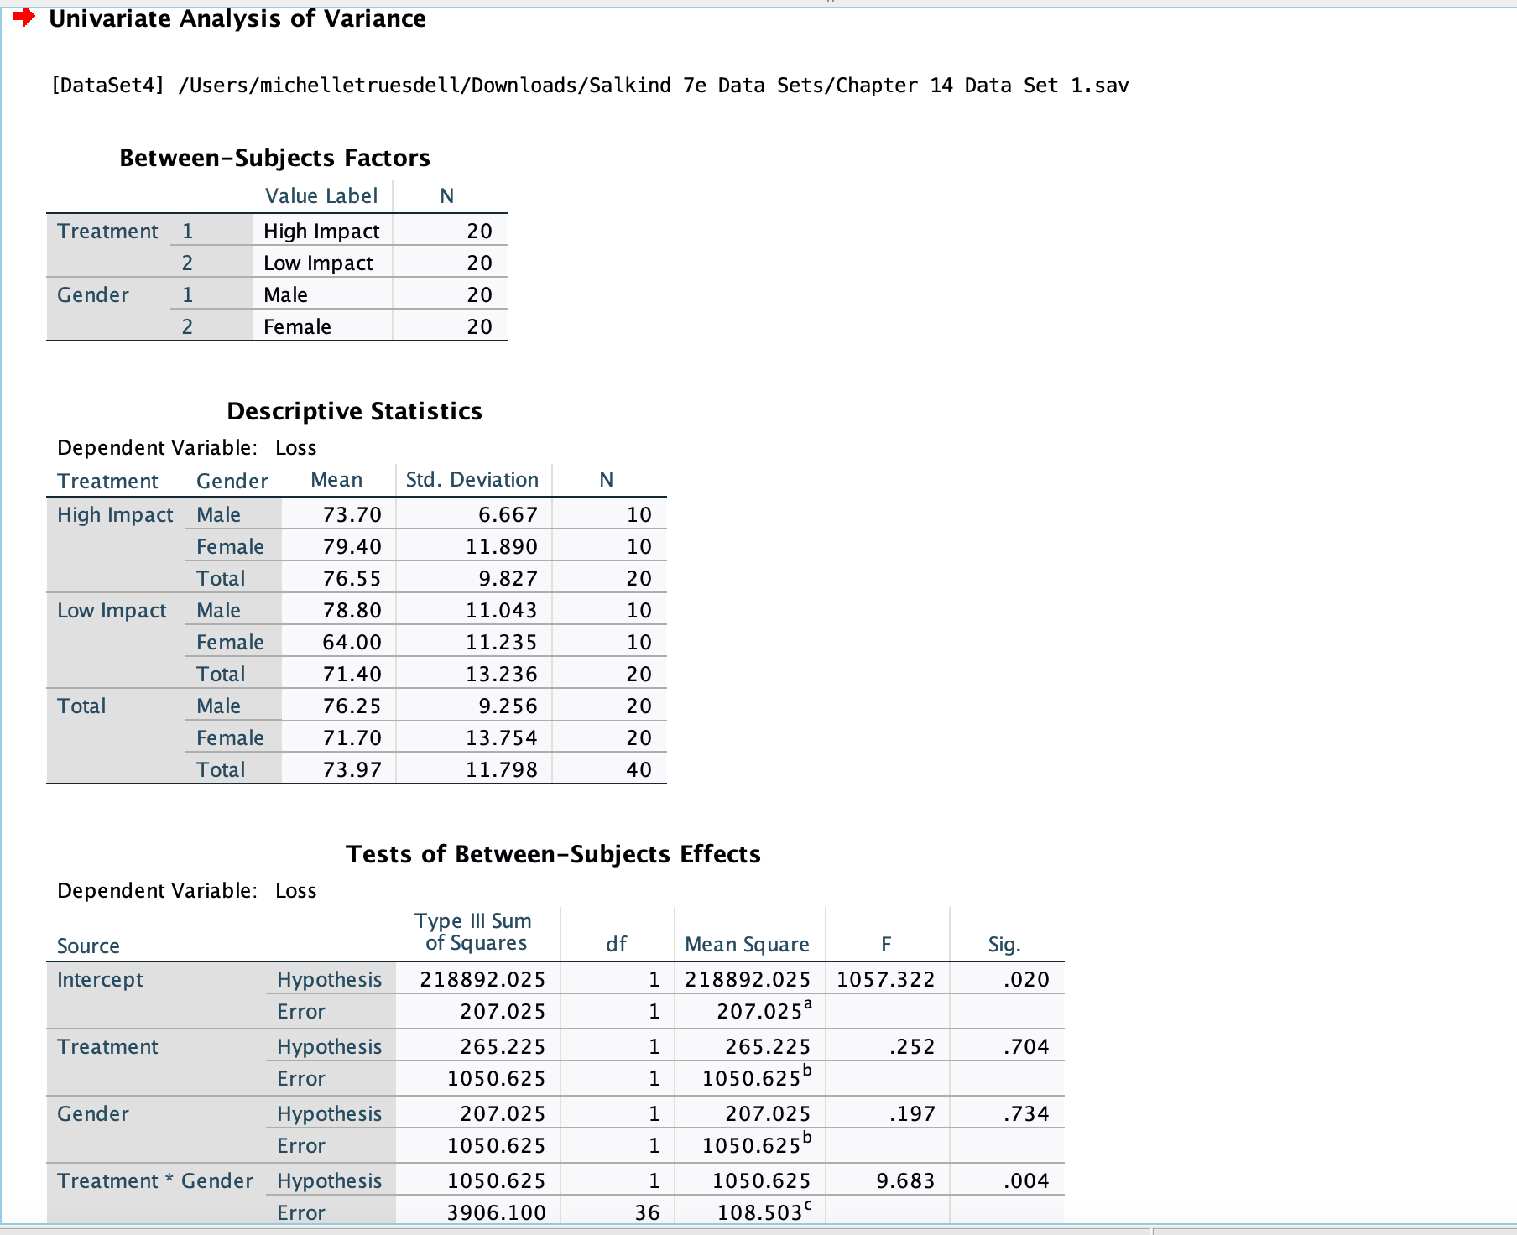Select interaction significance .004
Screen dimensions: 1517x1235
point(1026,1180)
